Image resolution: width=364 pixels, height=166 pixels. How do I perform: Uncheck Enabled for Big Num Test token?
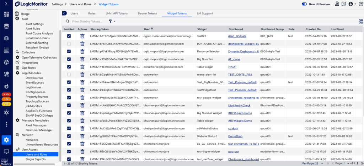[69, 59]
